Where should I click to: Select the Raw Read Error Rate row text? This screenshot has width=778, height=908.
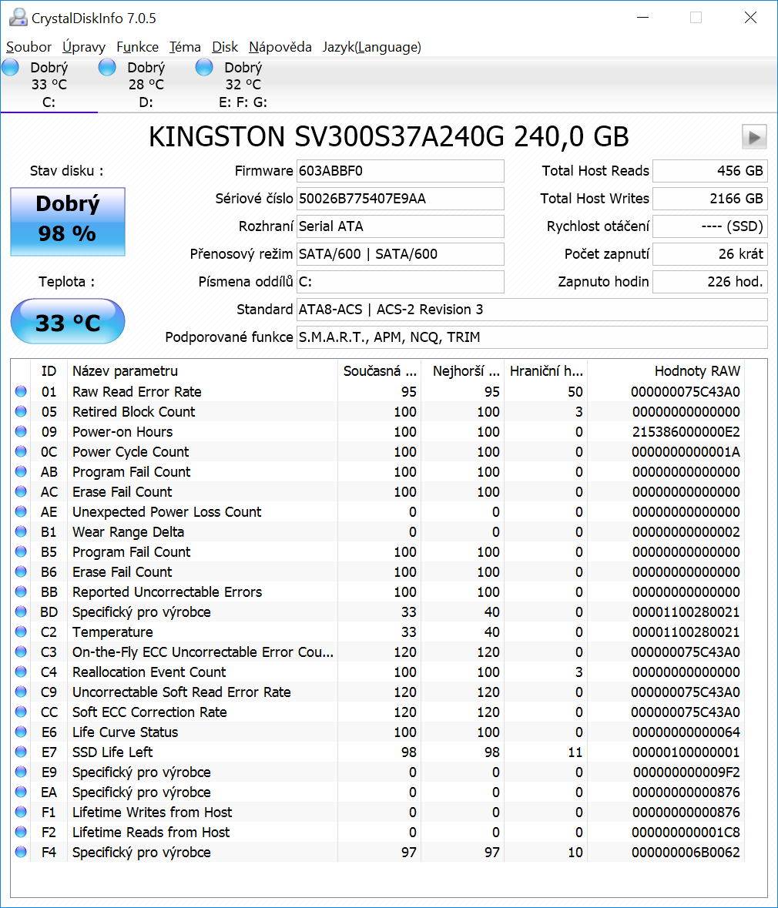[x=136, y=391]
